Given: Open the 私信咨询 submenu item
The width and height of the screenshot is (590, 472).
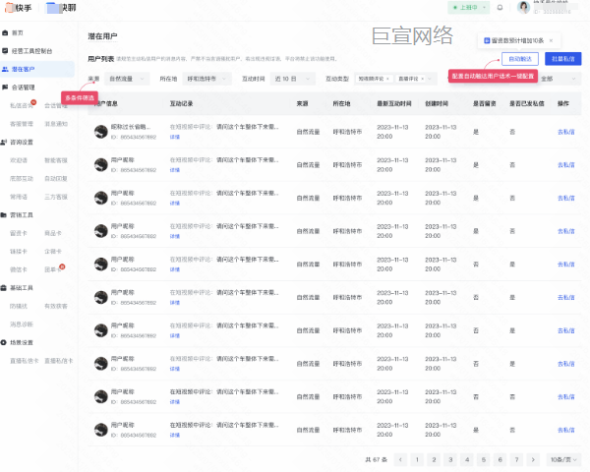Looking at the screenshot, I should pos(21,106).
